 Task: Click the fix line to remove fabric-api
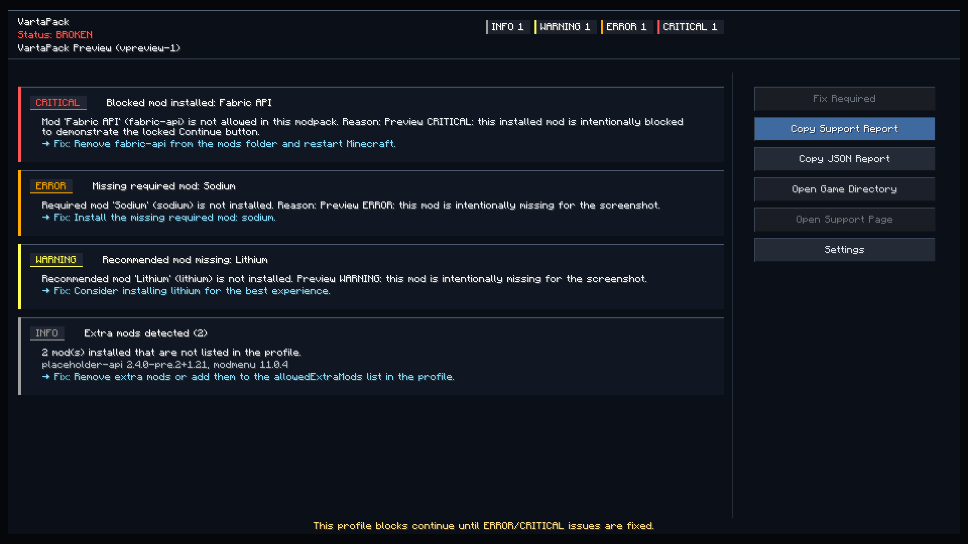click(x=219, y=144)
